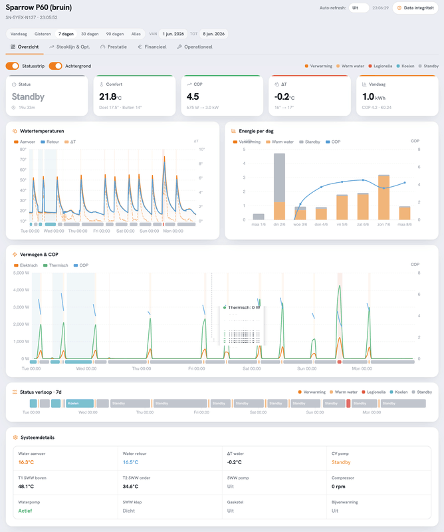Toggle Aanvoer series in Watertemperaturen legend

25,142
